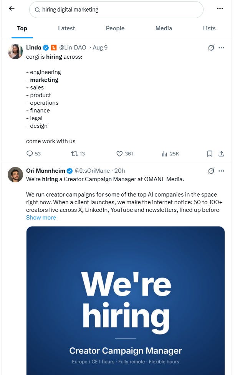Image resolution: width=235 pixels, height=375 pixels.
Task: Like Linda's post with 361 likes
Action: coord(124,154)
